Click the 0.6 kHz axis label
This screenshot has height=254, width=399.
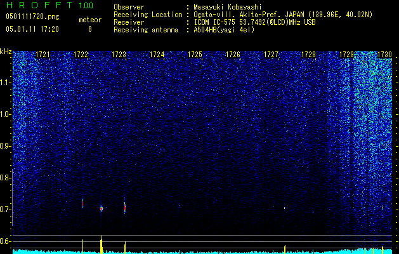(5, 241)
